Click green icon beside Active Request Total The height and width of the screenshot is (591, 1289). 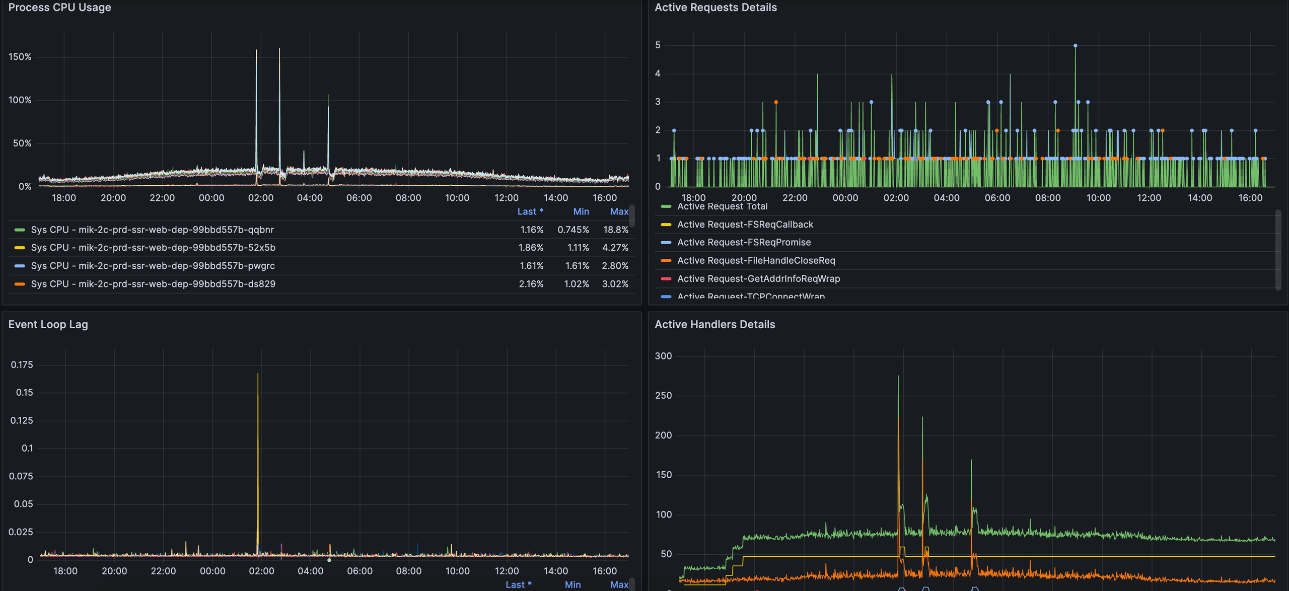pos(666,206)
